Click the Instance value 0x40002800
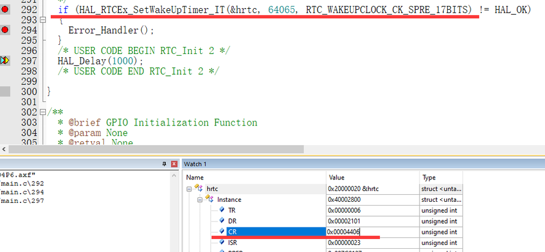 pyautogui.click(x=345, y=200)
